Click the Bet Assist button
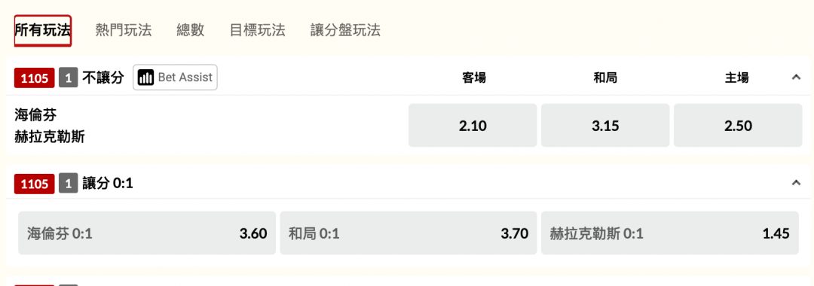 tap(175, 78)
